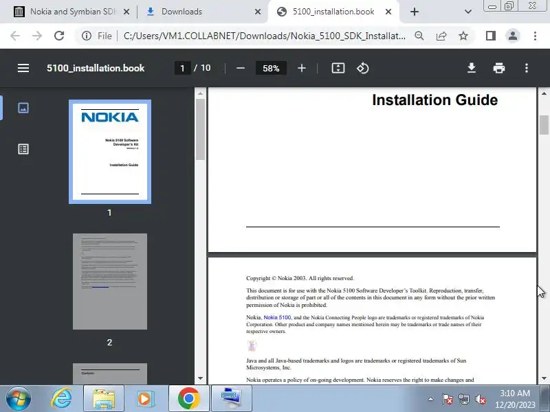Viewport: 550px width, 412px height.
Task: Open the browser zoom indicator
Action: click(x=419, y=36)
